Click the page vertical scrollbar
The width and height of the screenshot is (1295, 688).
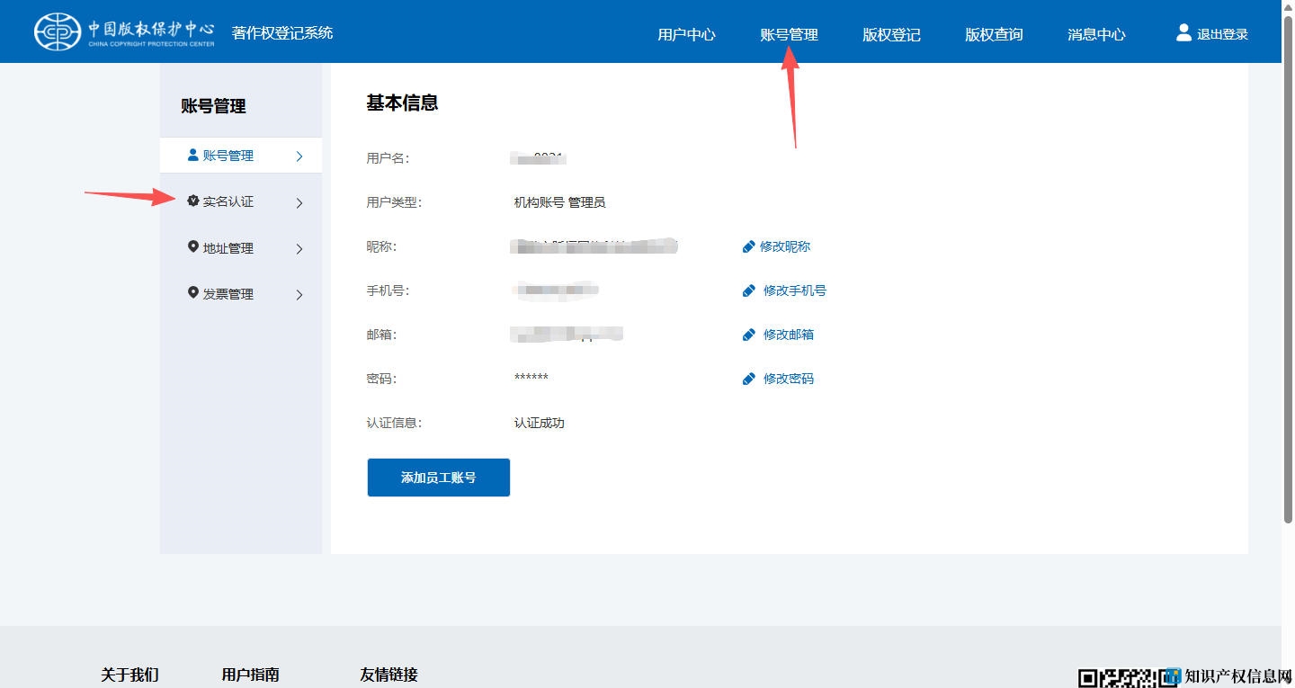click(x=1287, y=270)
